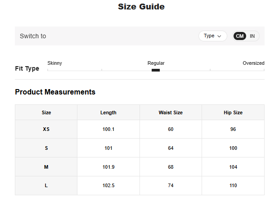279x202 pixels.
Task: Open the Type dropdown
Action: pos(212,36)
